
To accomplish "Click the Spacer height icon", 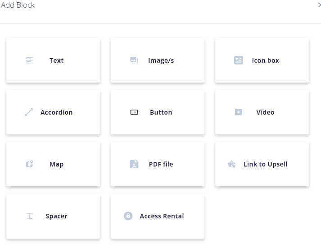I will point(30,216).
